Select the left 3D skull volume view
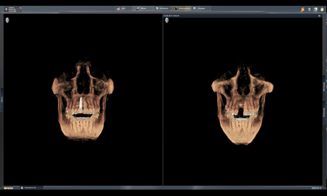The height and width of the screenshot is (196, 327). [83, 101]
